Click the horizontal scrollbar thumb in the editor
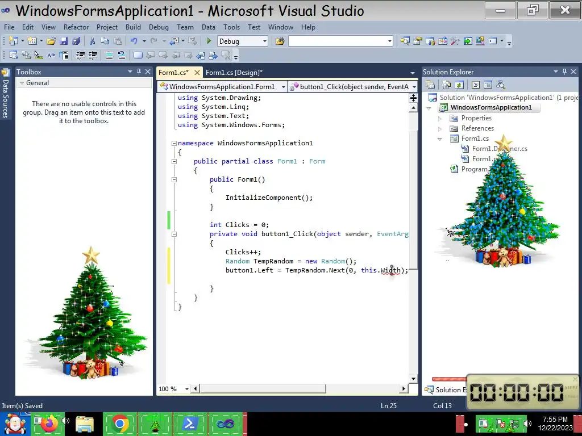582x436 pixels. point(263,389)
